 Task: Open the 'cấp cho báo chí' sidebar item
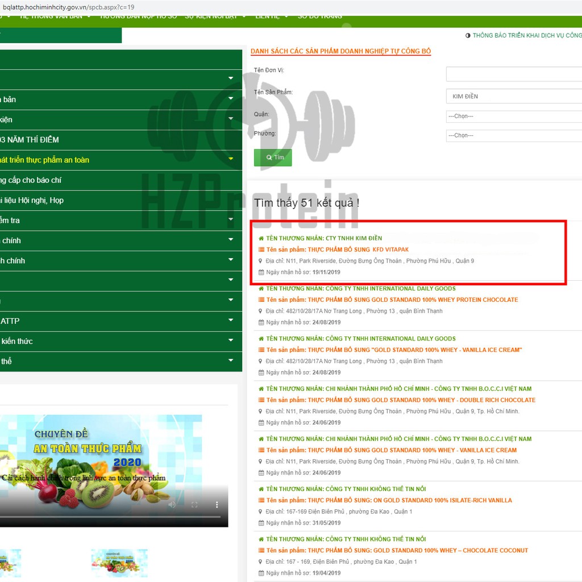coord(121,180)
